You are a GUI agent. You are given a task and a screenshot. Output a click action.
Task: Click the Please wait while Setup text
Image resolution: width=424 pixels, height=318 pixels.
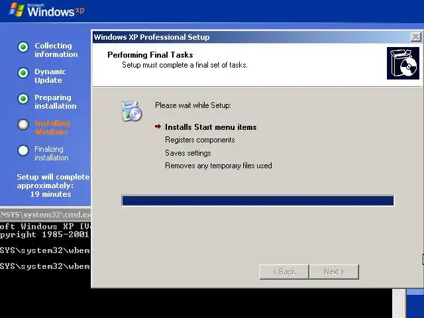193,105
